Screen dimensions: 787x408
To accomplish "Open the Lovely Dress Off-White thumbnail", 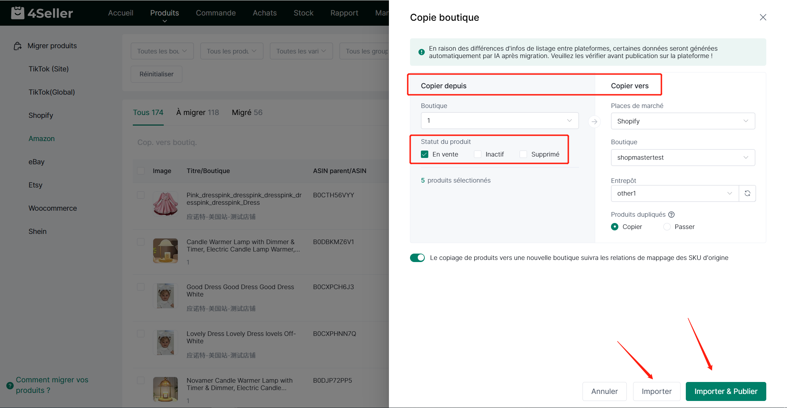I will pos(165,343).
